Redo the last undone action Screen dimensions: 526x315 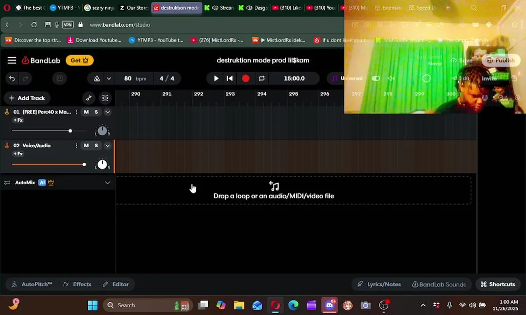(x=25, y=79)
